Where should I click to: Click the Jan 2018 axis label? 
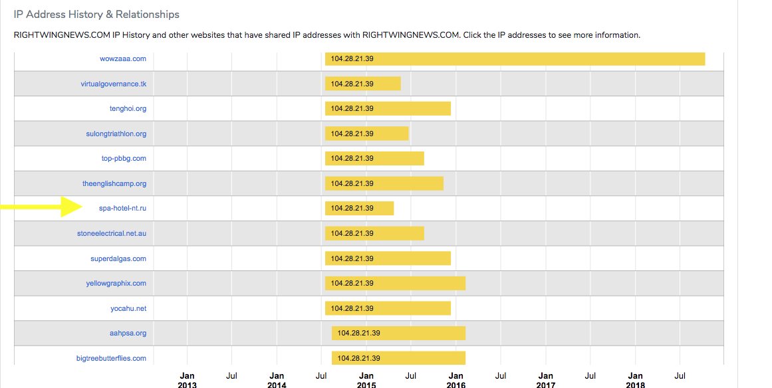pyautogui.click(x=635, y=380)
